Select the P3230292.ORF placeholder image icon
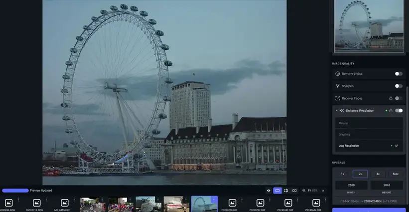 point(260,203)
